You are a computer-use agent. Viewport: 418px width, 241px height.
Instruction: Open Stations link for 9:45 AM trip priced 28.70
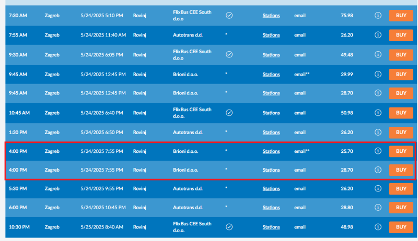pyautogui.click(x=271, y=93)
